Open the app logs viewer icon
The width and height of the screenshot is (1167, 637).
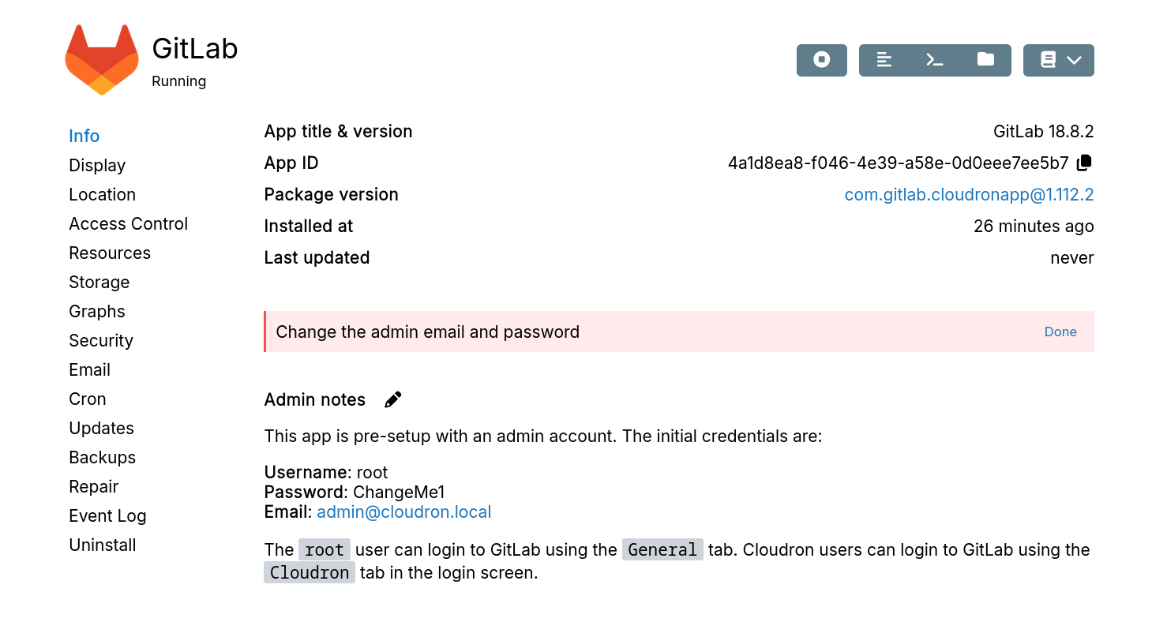pyautogui.click(x=884, y=60)
